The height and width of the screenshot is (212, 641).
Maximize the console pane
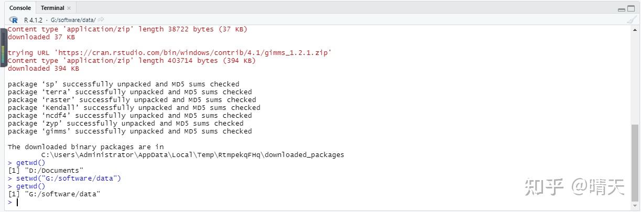click(632, 8)
